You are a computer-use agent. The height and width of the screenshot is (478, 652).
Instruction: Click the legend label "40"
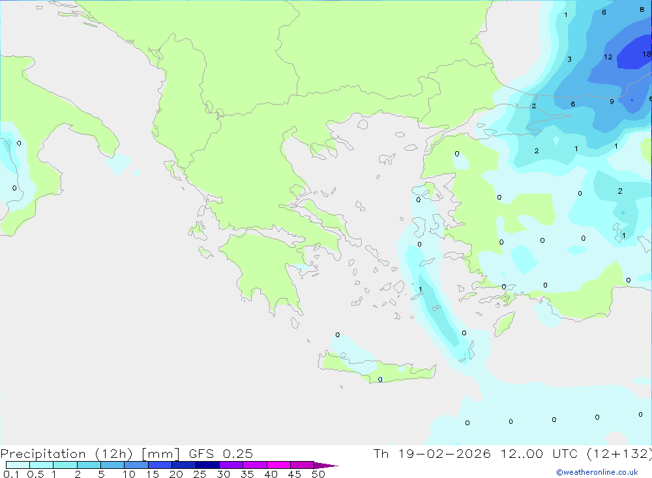[x=271, y=474]
